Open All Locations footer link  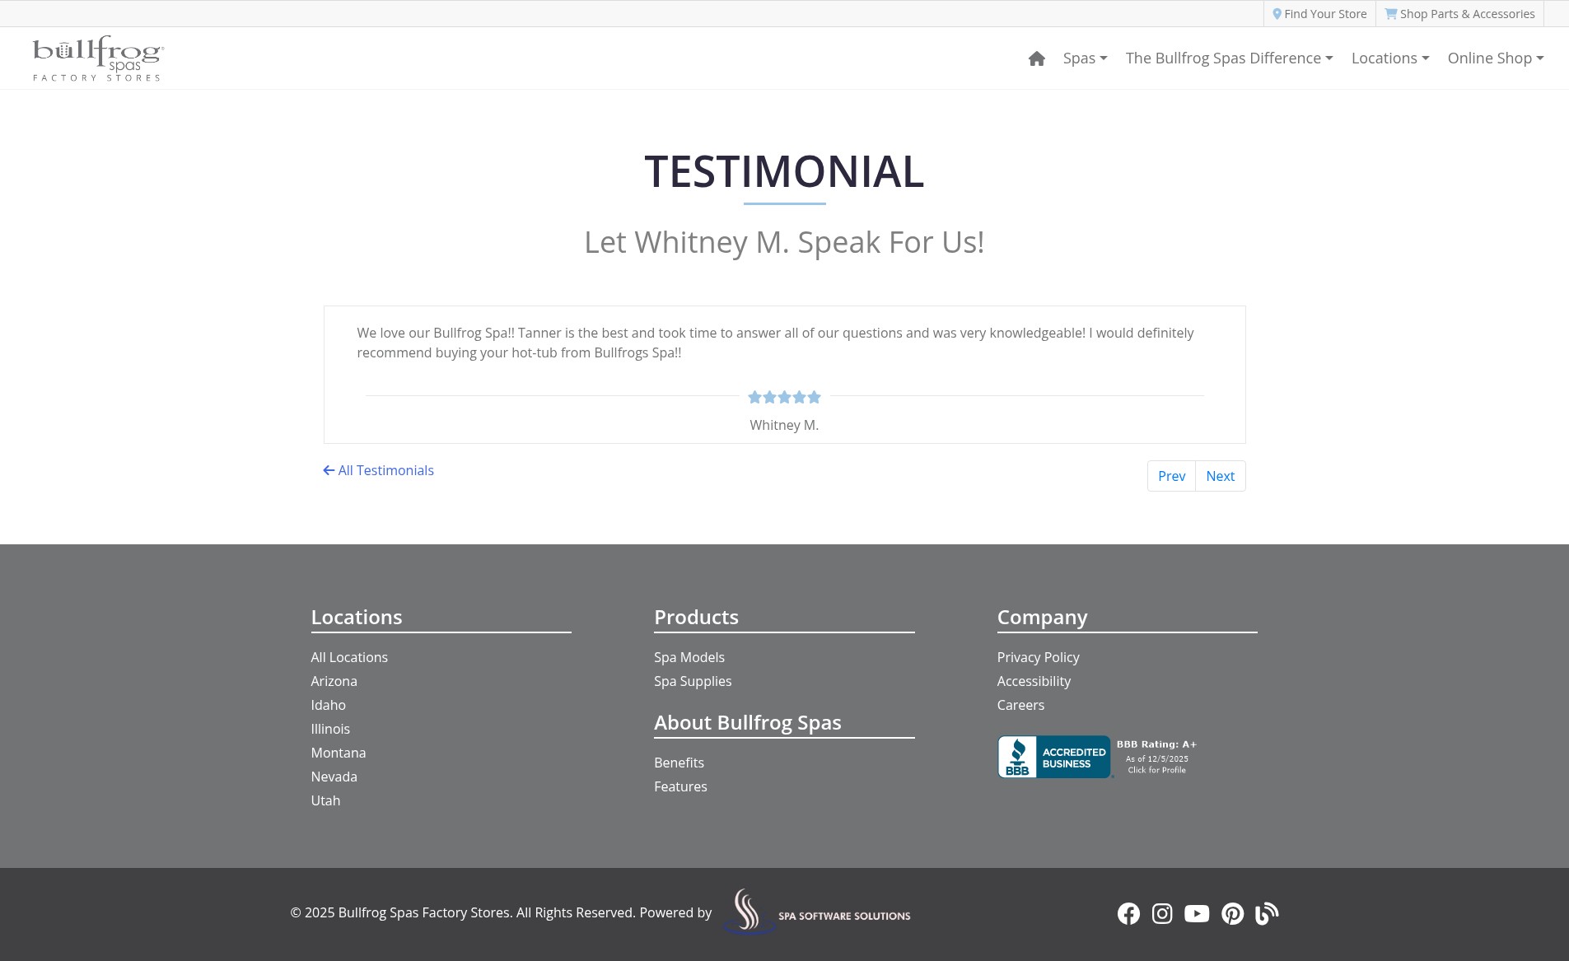[x=349, y=657]
